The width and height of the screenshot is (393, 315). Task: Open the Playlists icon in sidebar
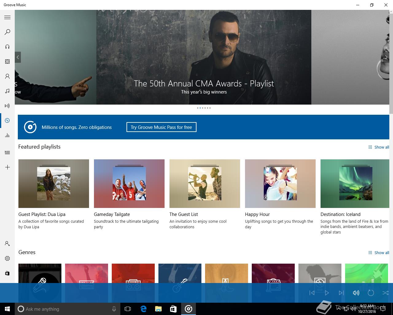tap(7, 153)
